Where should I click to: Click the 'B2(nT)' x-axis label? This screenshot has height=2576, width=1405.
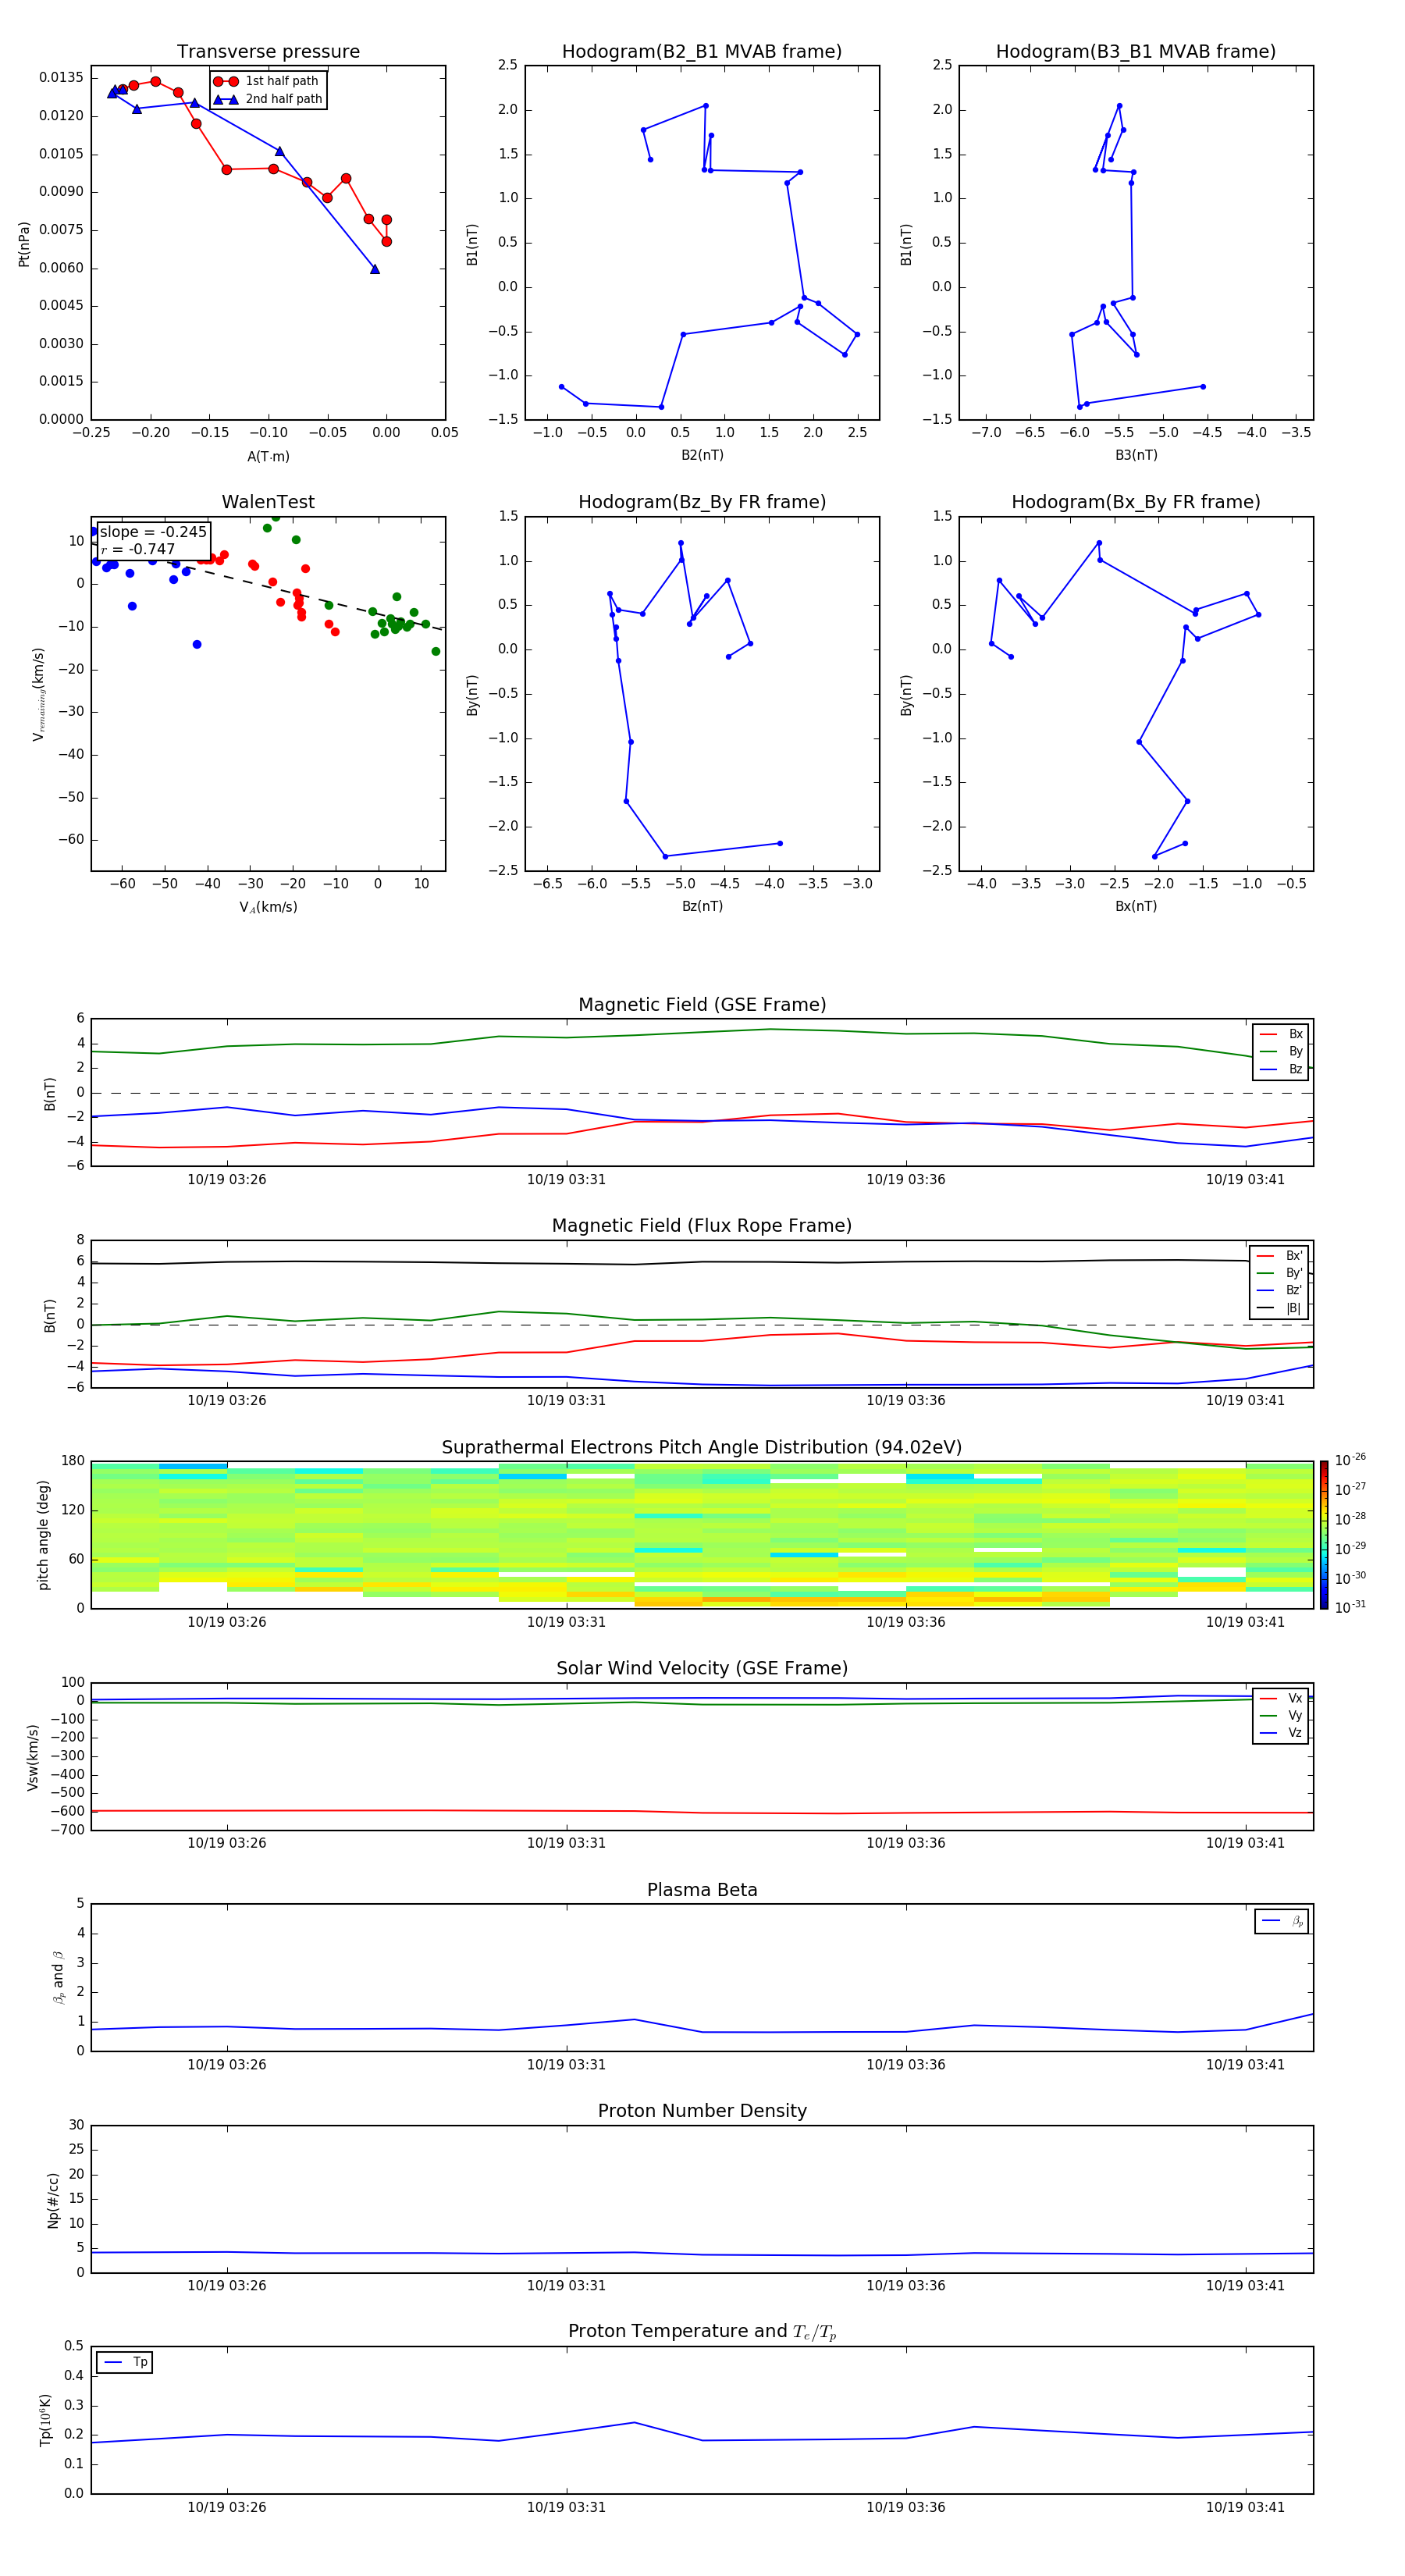[702, 455]
